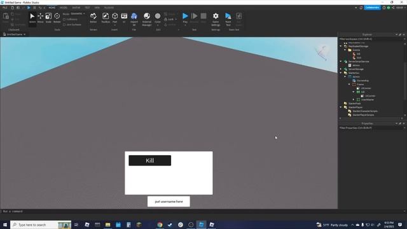
Task: Click the Filter Properties search field
Action: (371, 128)
